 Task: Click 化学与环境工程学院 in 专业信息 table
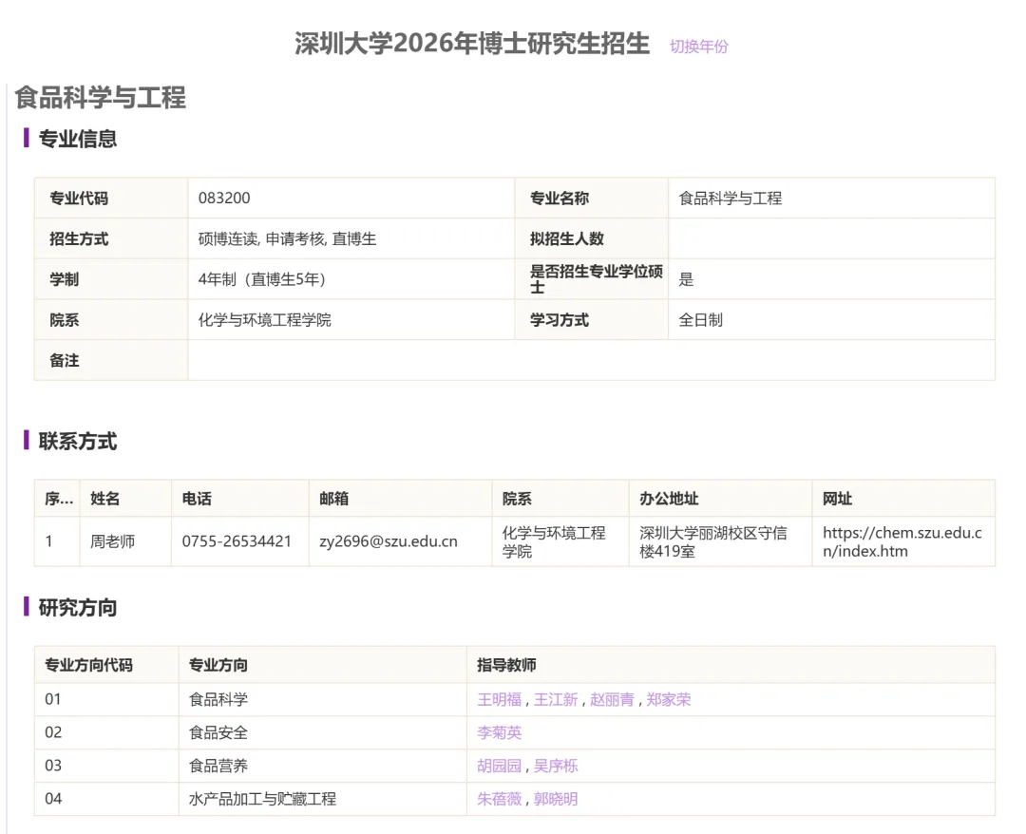[264, 320]
